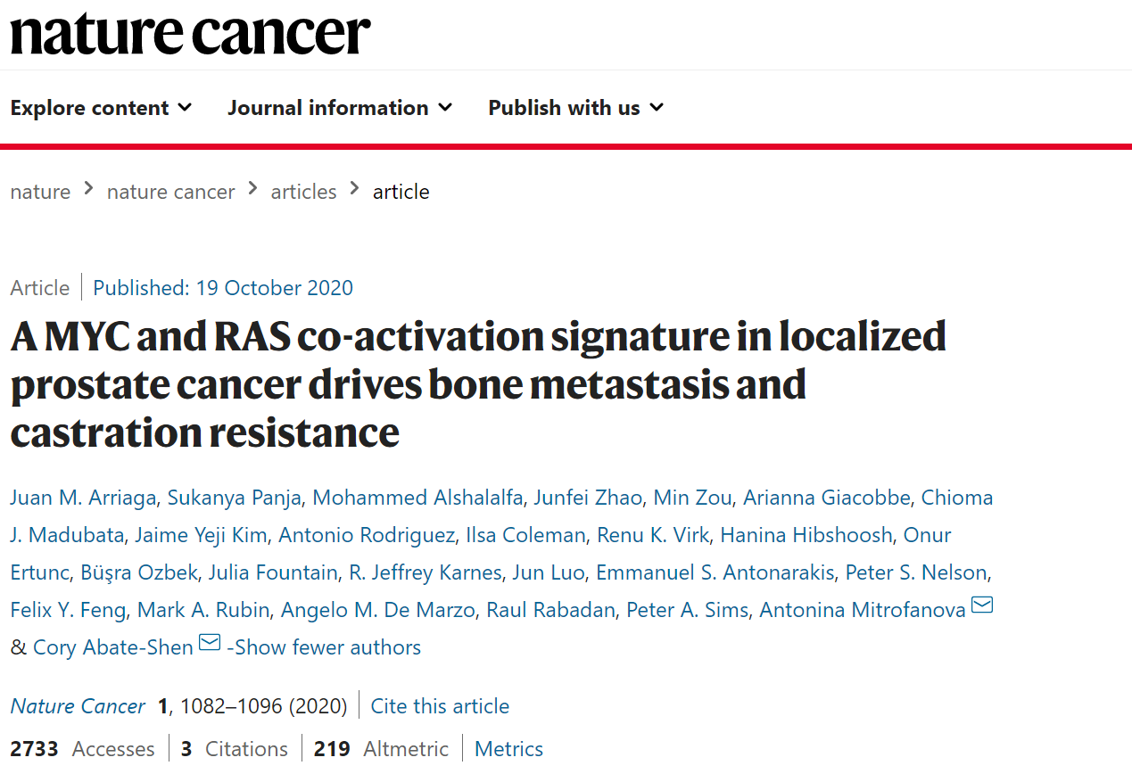Navigate to articles breadcrumb
The image size is (1132, 774).
pos(303,192)
